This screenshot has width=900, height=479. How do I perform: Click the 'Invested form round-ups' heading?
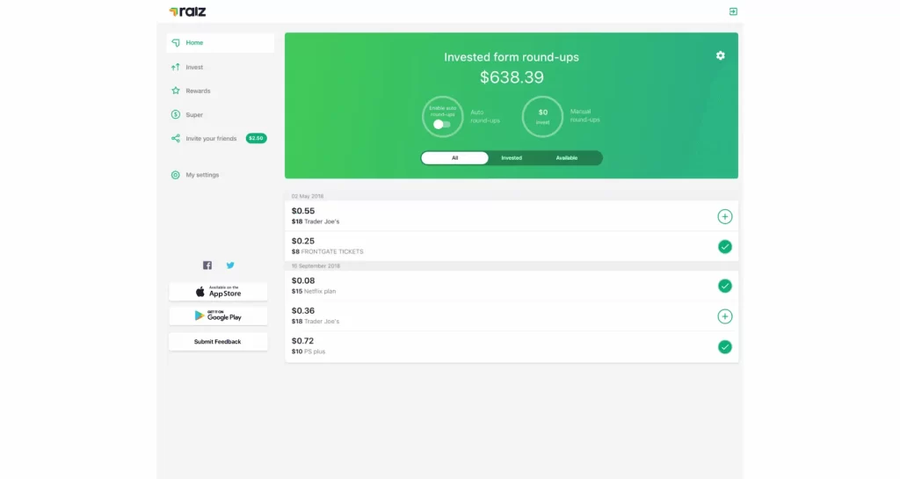[x=512, y=57]
